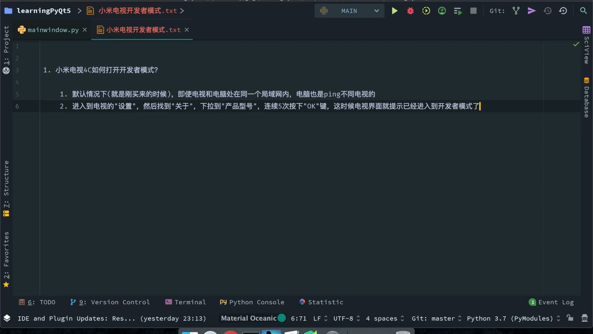Click the Material Oceanic theme color indicator
Image resolution: width=593 pixels, height=334 pixels.
point(281,318)
